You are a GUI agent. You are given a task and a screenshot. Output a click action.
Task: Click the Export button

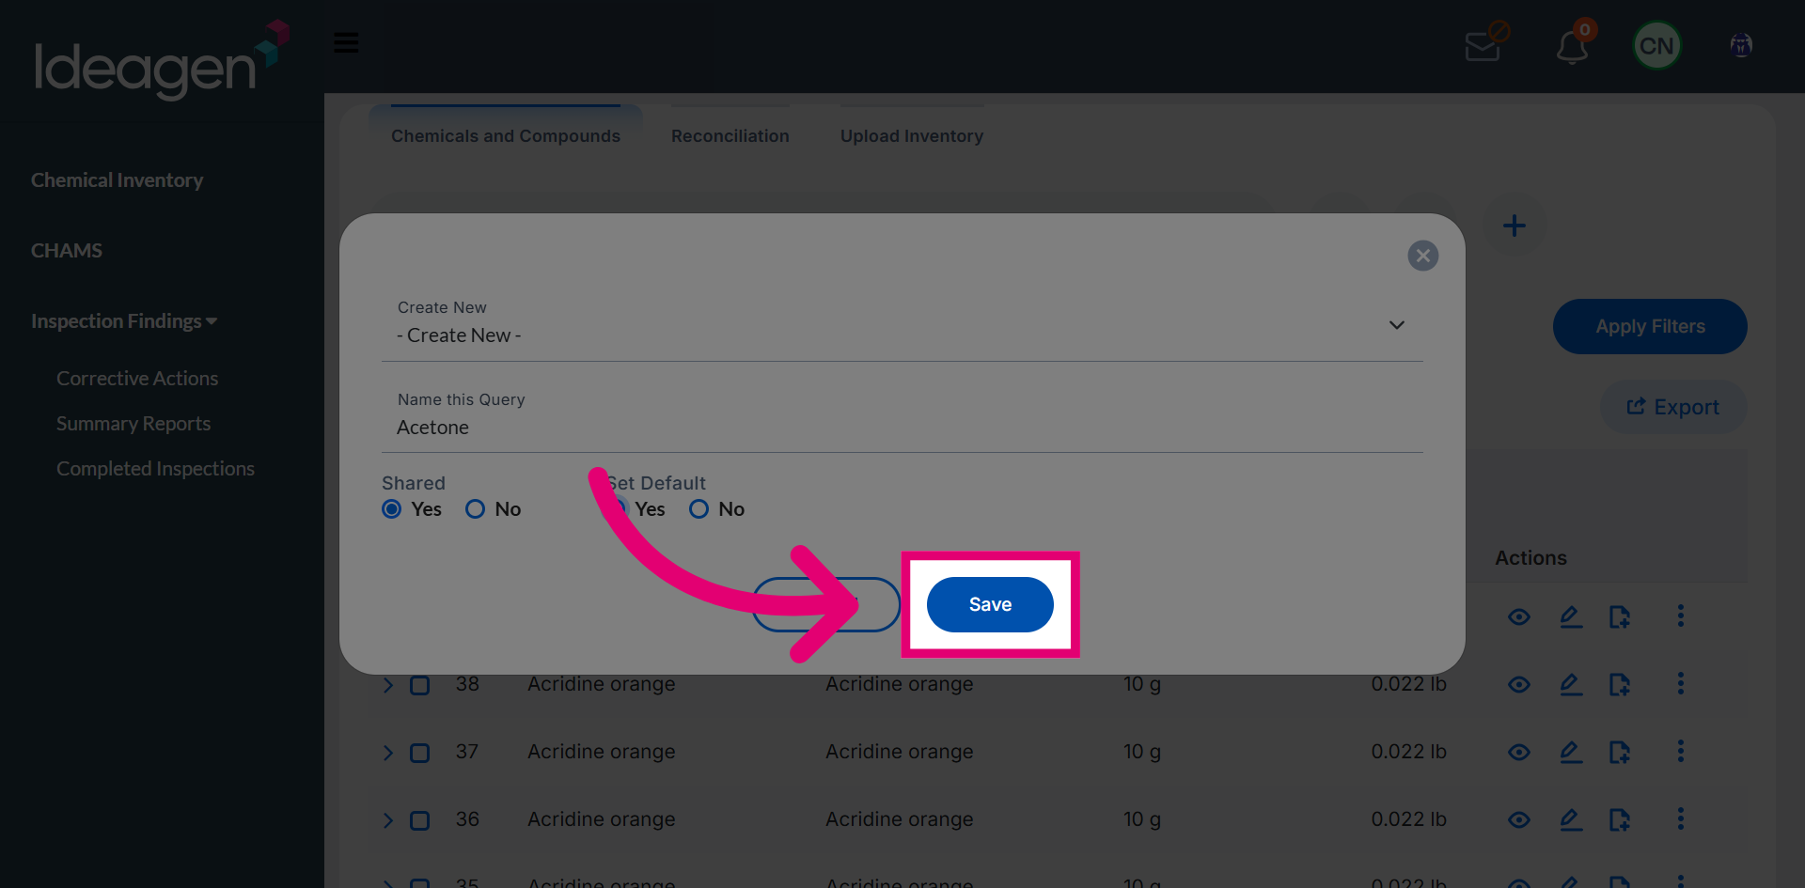pyautogui.click(x=1673, y=407)
